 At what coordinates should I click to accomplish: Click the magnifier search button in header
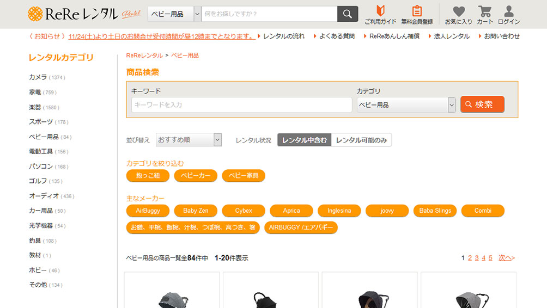coord(348,14)
